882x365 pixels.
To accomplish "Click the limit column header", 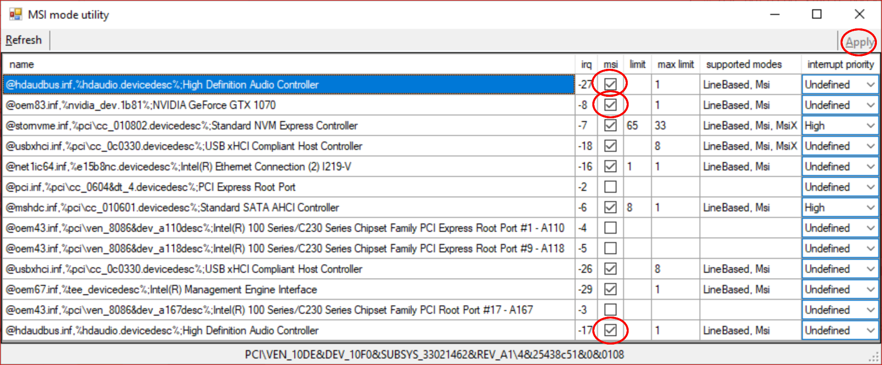I will pos(638,64).
